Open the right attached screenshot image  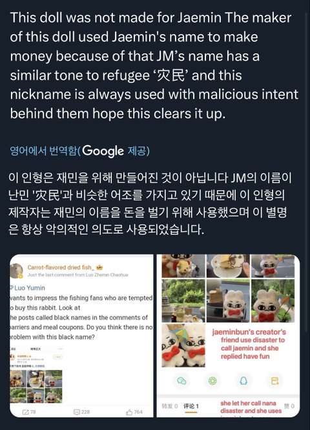[228, 336]
